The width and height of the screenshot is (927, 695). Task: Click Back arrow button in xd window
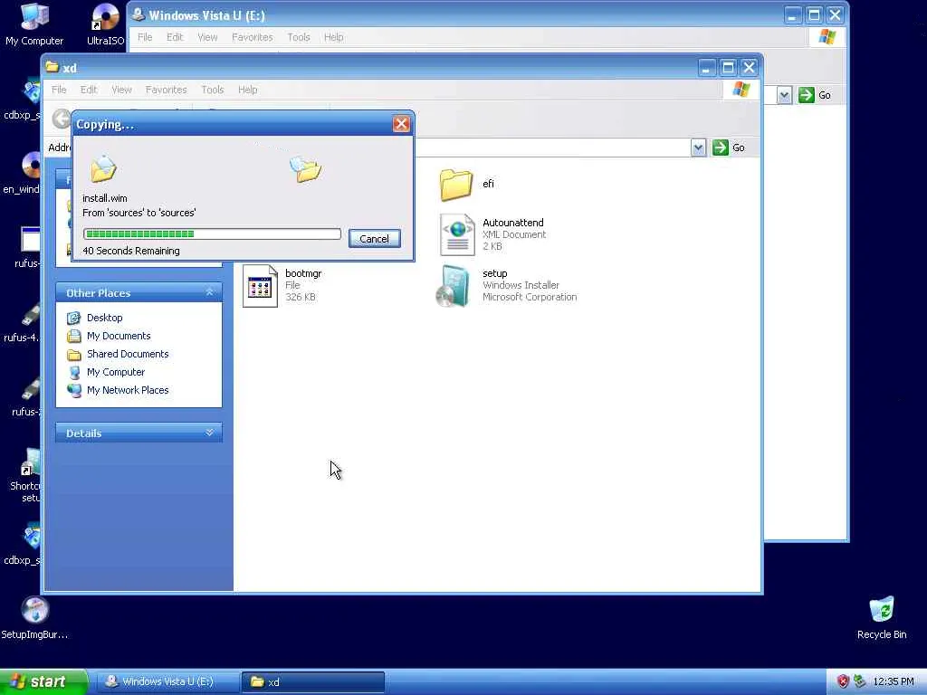pyautogui.click(x=61, y=119)
